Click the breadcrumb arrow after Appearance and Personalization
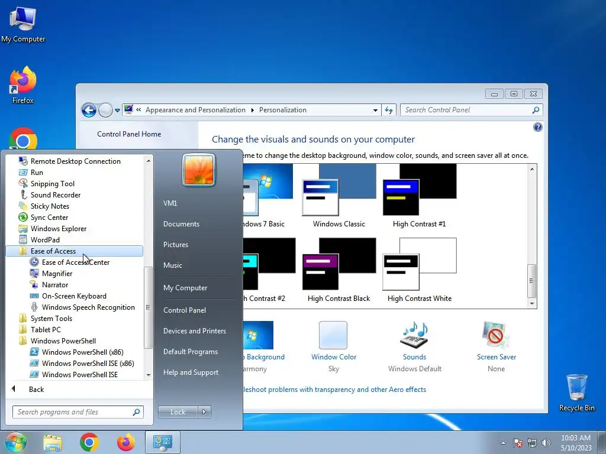 pyautogui.click(x=252, y=110)
